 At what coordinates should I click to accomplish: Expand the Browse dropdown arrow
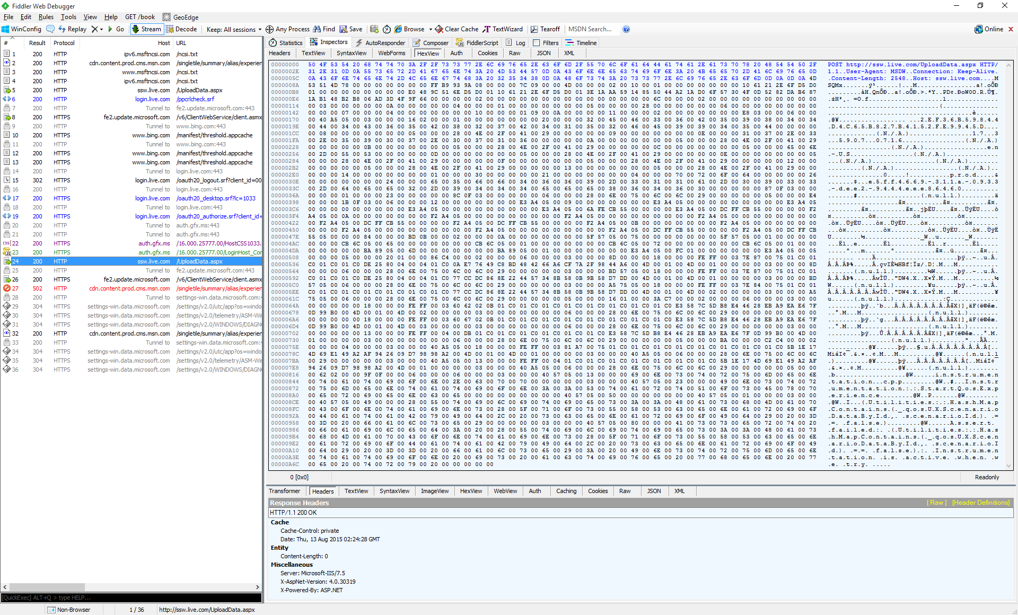point(431,29)
